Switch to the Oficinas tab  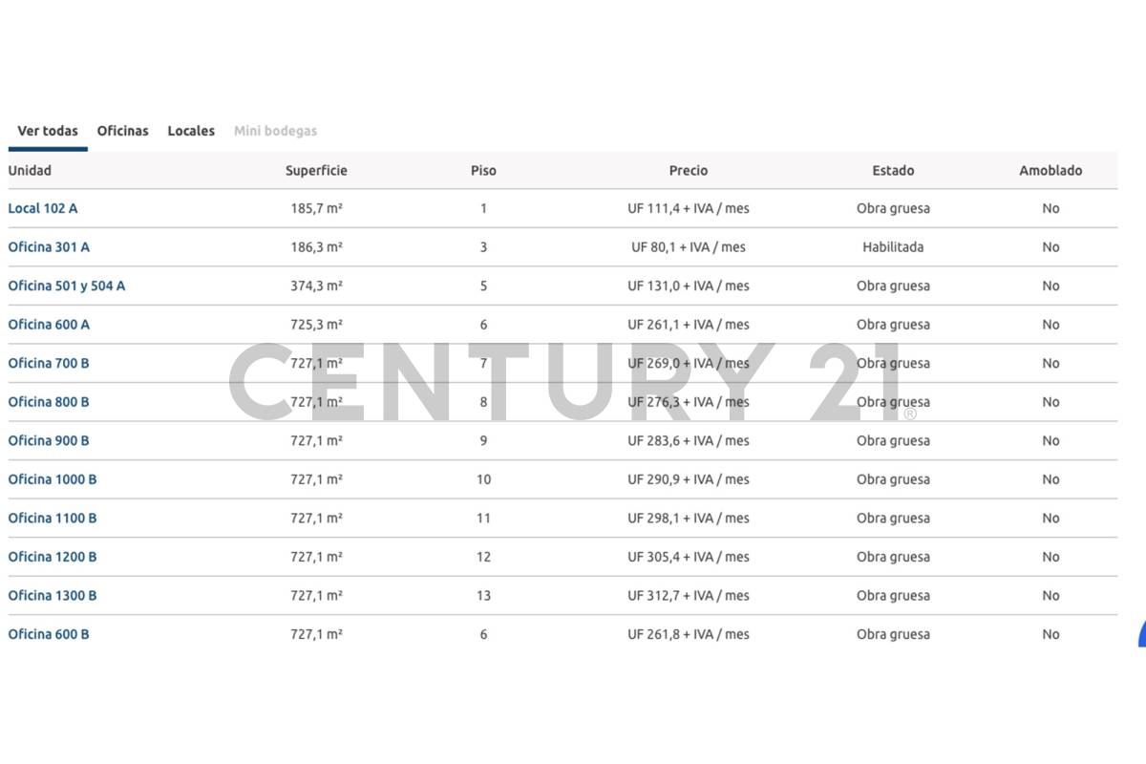click(x=123, y=131)
